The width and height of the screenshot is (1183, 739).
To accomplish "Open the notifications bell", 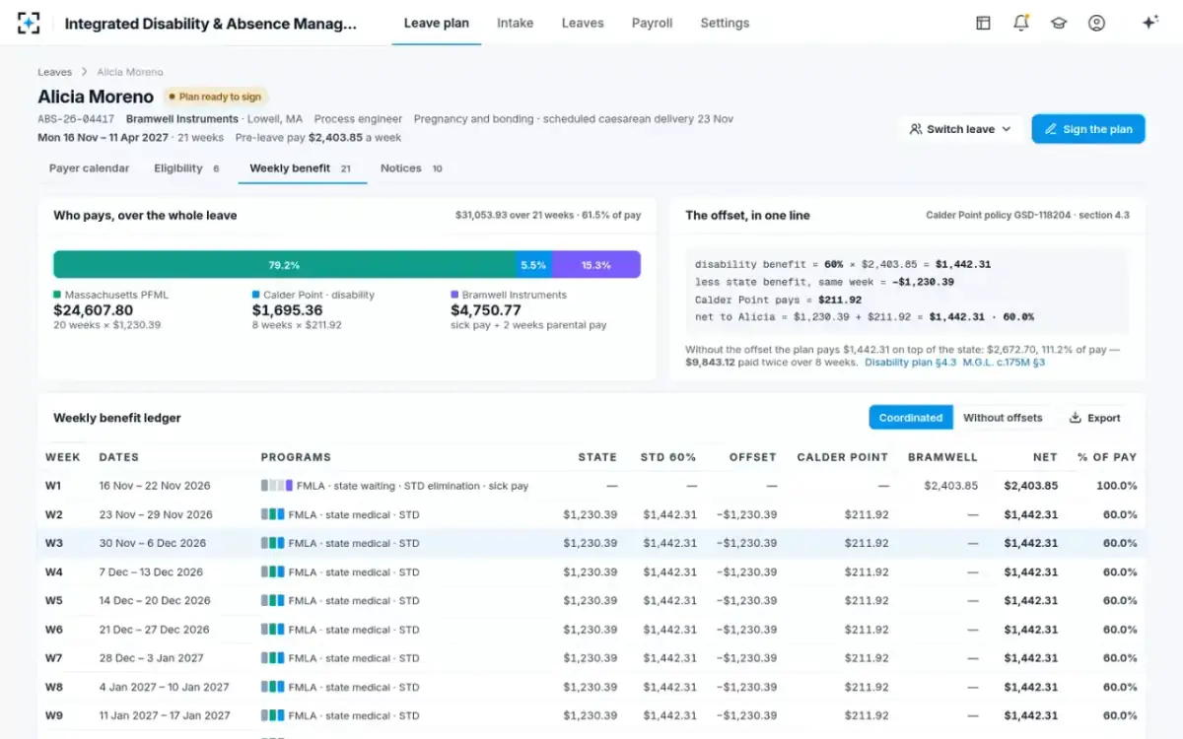I will coord(1021,23).
